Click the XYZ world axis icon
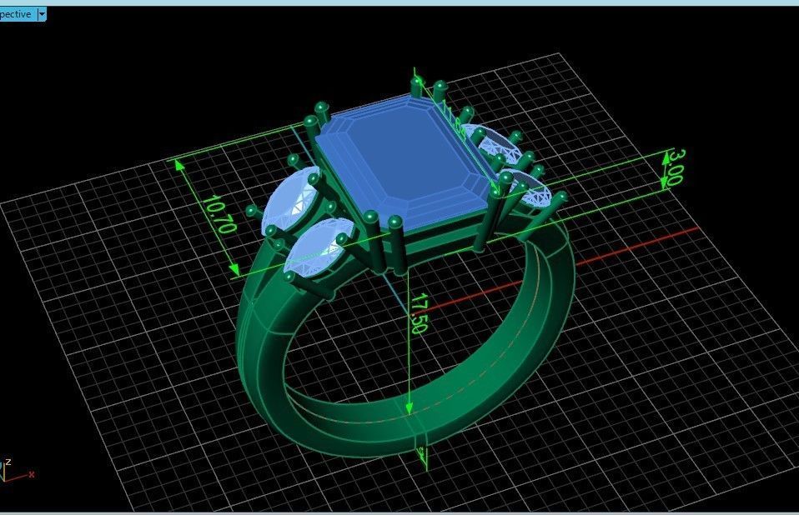799x515 pixels. click(x=17, y=471)
